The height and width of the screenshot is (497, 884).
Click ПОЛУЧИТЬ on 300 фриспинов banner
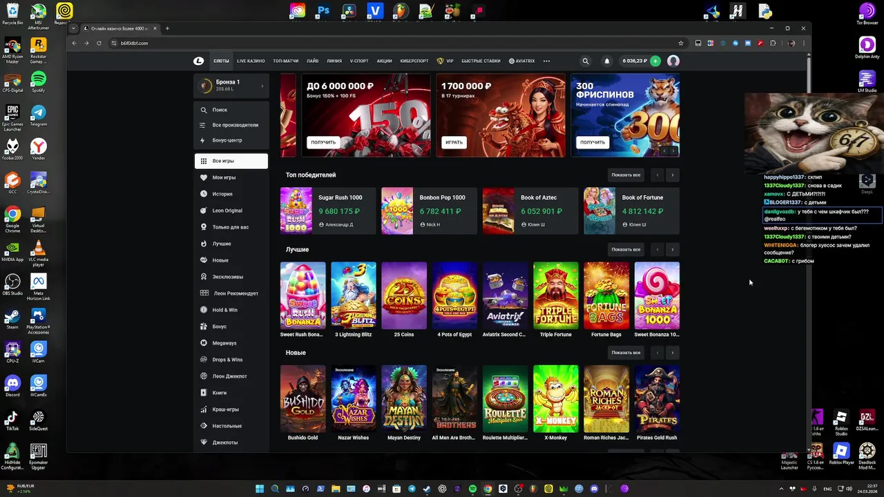click(593, 142)
